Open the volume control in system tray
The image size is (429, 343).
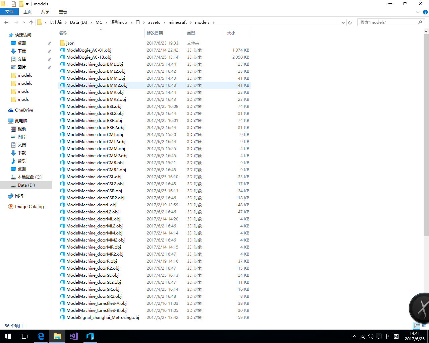click(371, 336)
